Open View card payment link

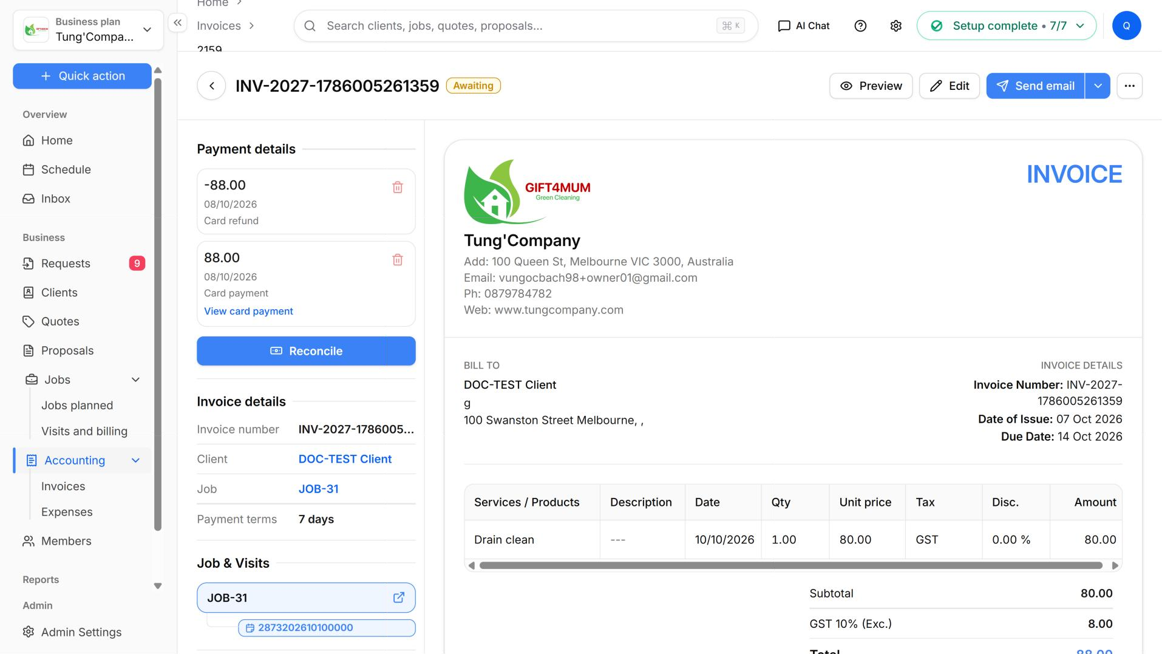click(x=248, y=311)
